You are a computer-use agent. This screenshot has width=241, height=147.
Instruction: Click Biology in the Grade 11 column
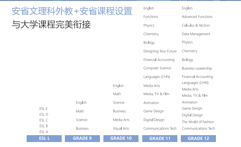[x=149, y=42]
